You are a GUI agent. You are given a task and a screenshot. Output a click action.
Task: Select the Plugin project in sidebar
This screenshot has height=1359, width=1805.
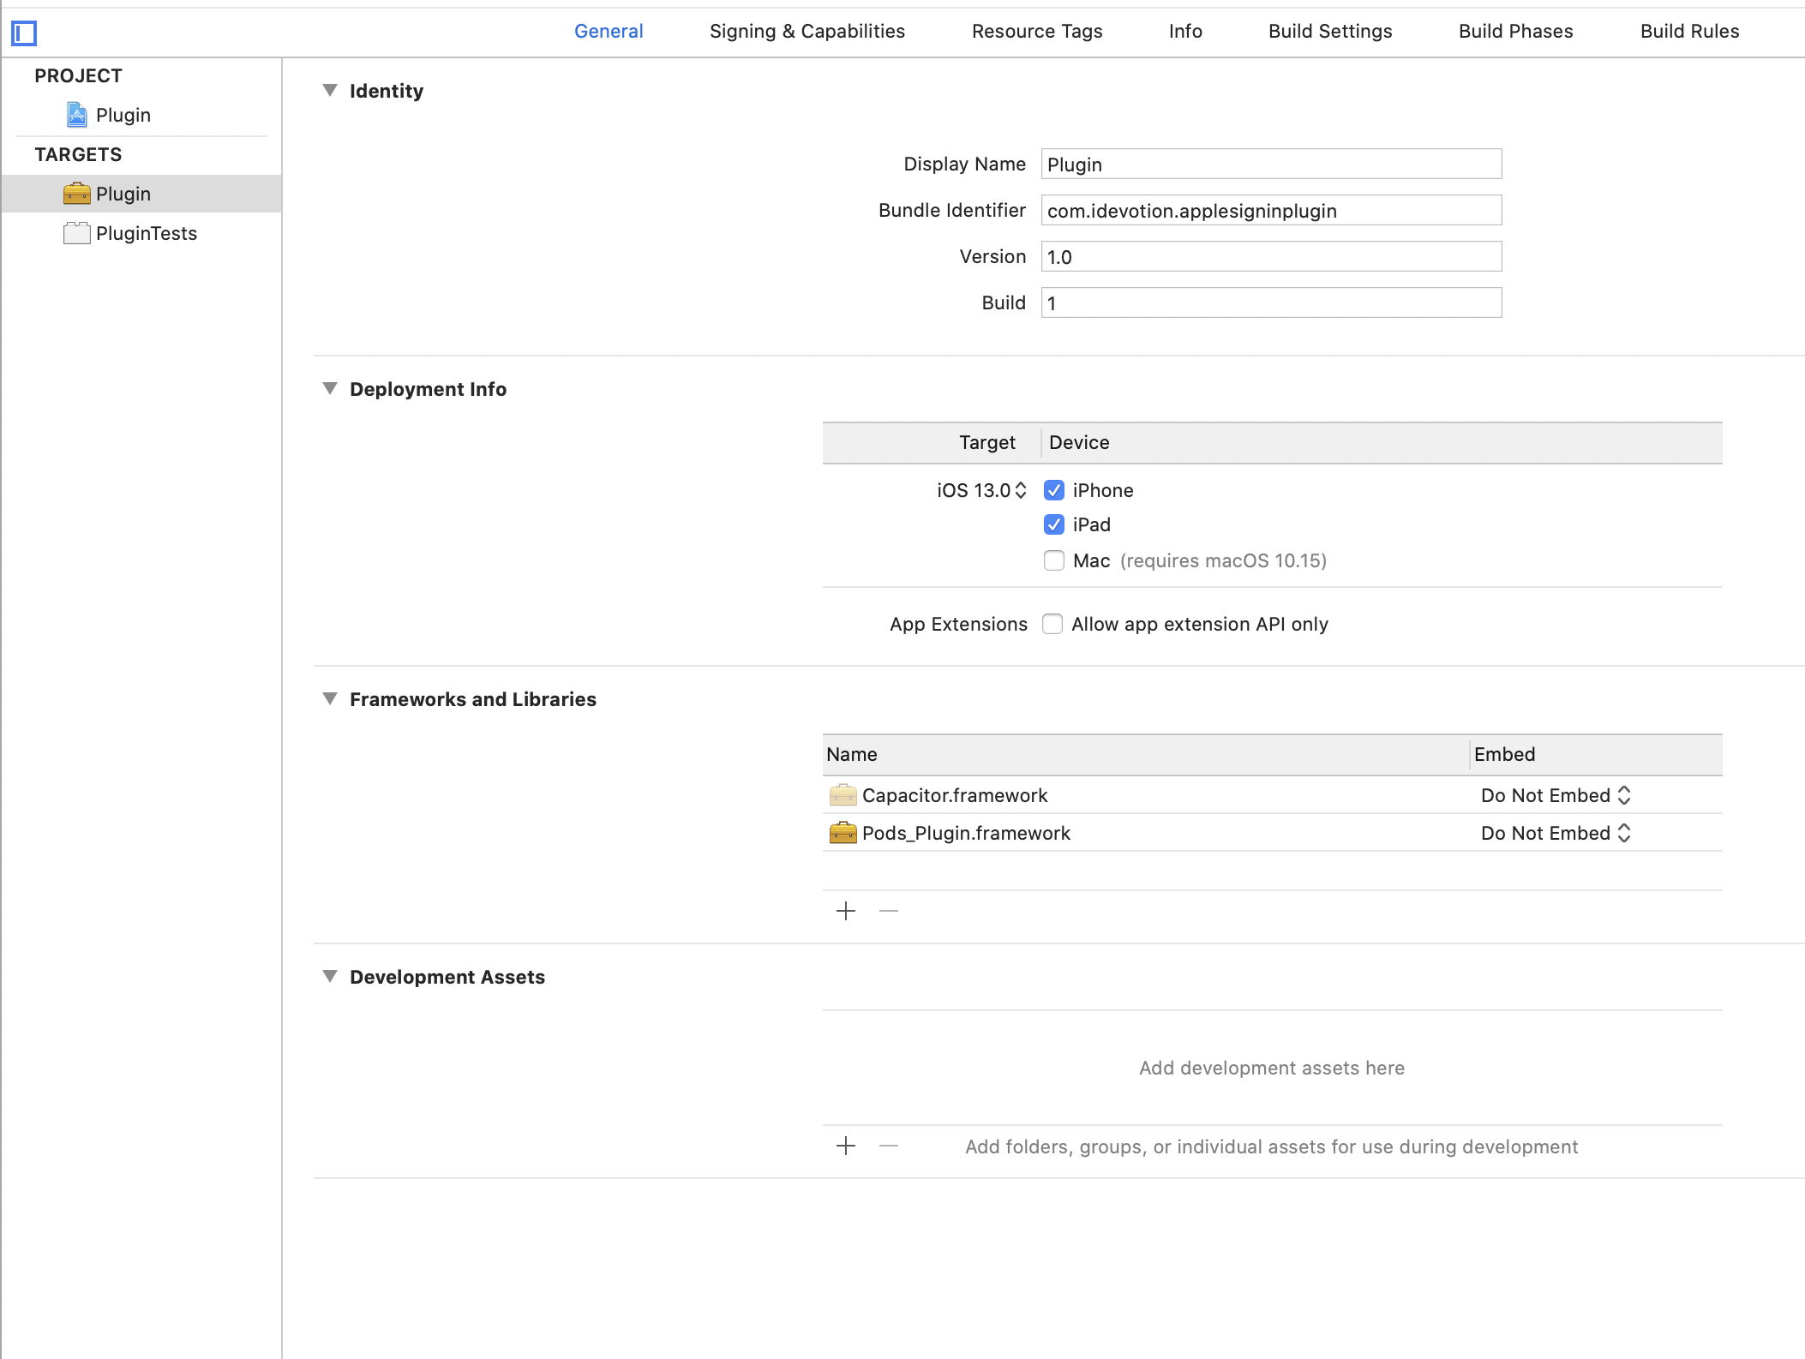[141, 115]
